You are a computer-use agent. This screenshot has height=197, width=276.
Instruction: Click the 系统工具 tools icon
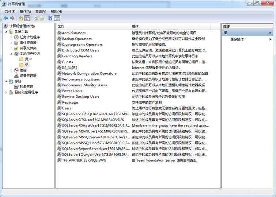[x=11, y=32]
